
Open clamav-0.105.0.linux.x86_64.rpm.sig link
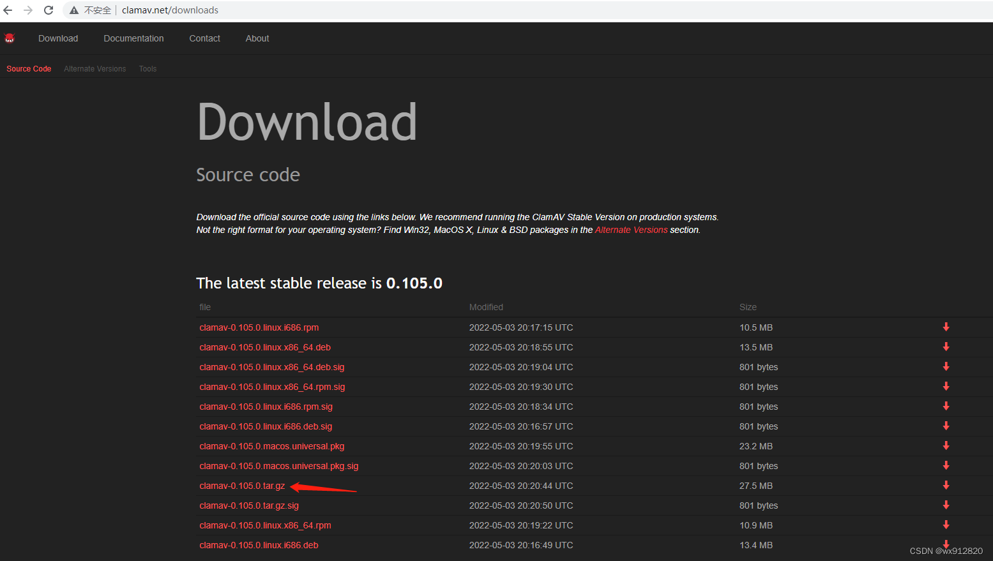[272, 387]
